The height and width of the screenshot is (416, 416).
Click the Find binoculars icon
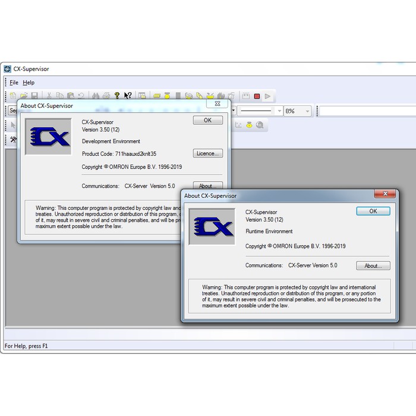(96, 96)
